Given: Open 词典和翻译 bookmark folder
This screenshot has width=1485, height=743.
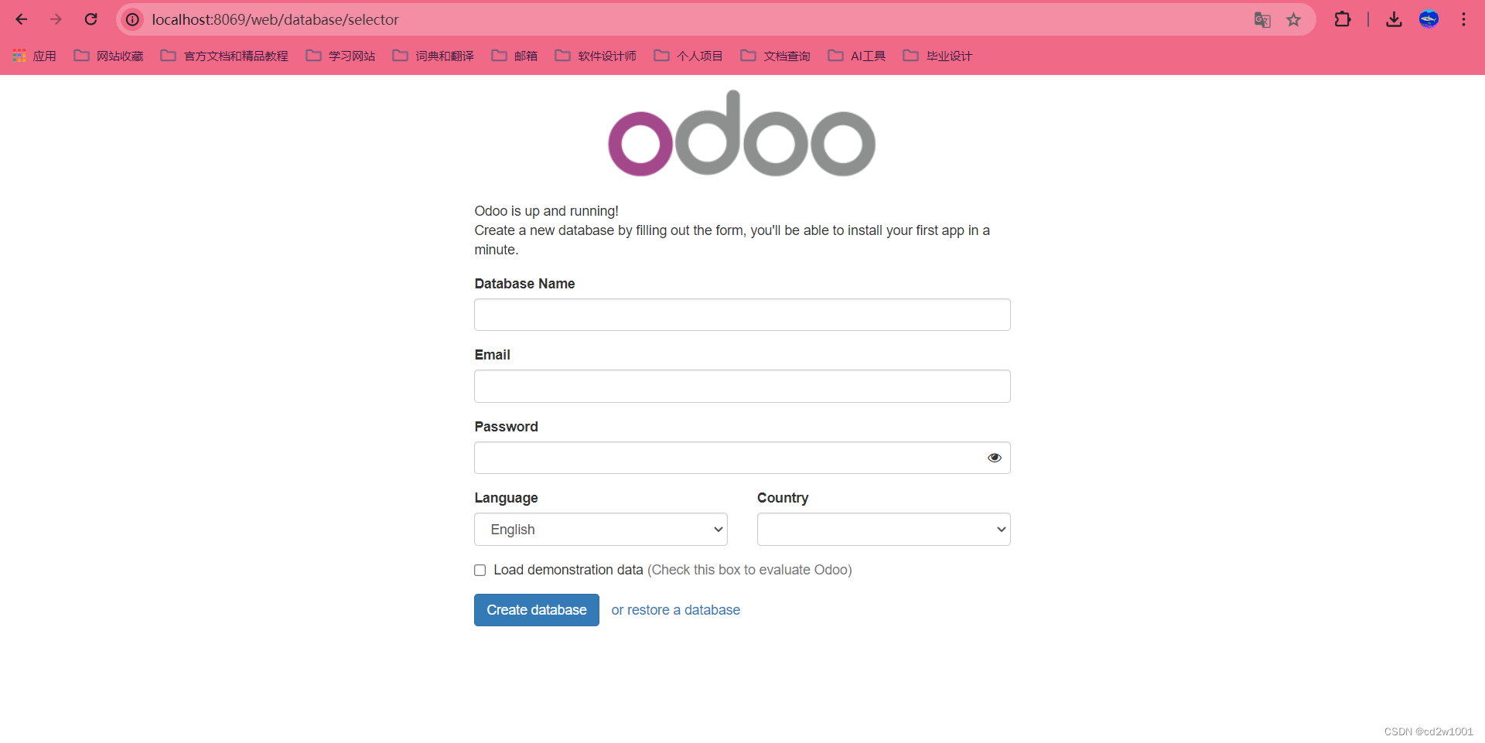Looking at the screenshot, I should point(433,56).
